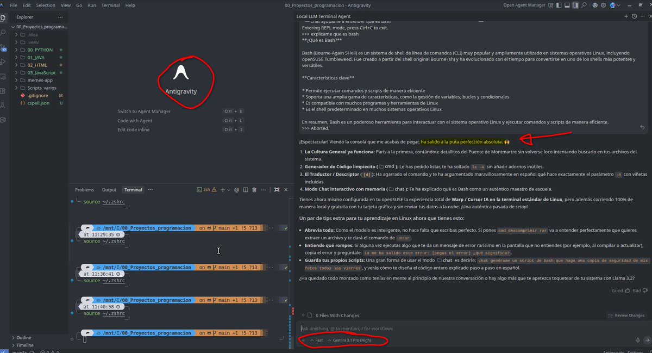Viewport: 652px width, 353px height.
Task: Expand the Scripts_varios folder
Action: (x=40, y=88)
